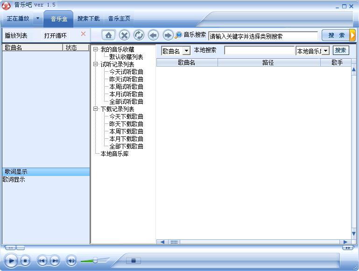Click the horizontal scrollbar right arrow

click(x=345, y=242)
